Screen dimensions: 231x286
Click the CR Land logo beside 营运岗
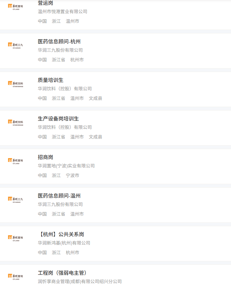(x=15, y=7)
